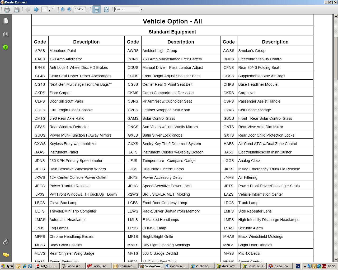Select the 'Vehicle Option - All' title
The image size is (338, 270).
[172, 21]
